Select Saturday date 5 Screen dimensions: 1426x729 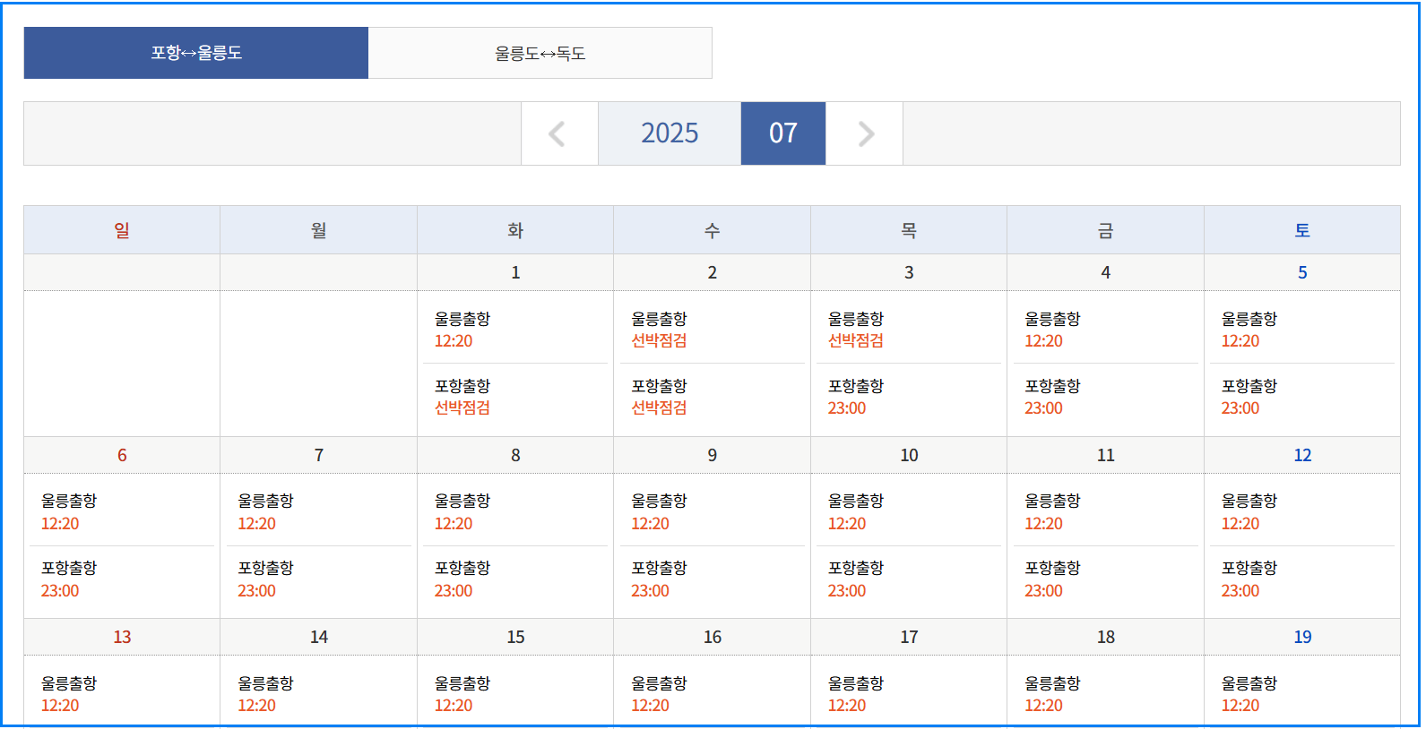[x=1302, y=272]
